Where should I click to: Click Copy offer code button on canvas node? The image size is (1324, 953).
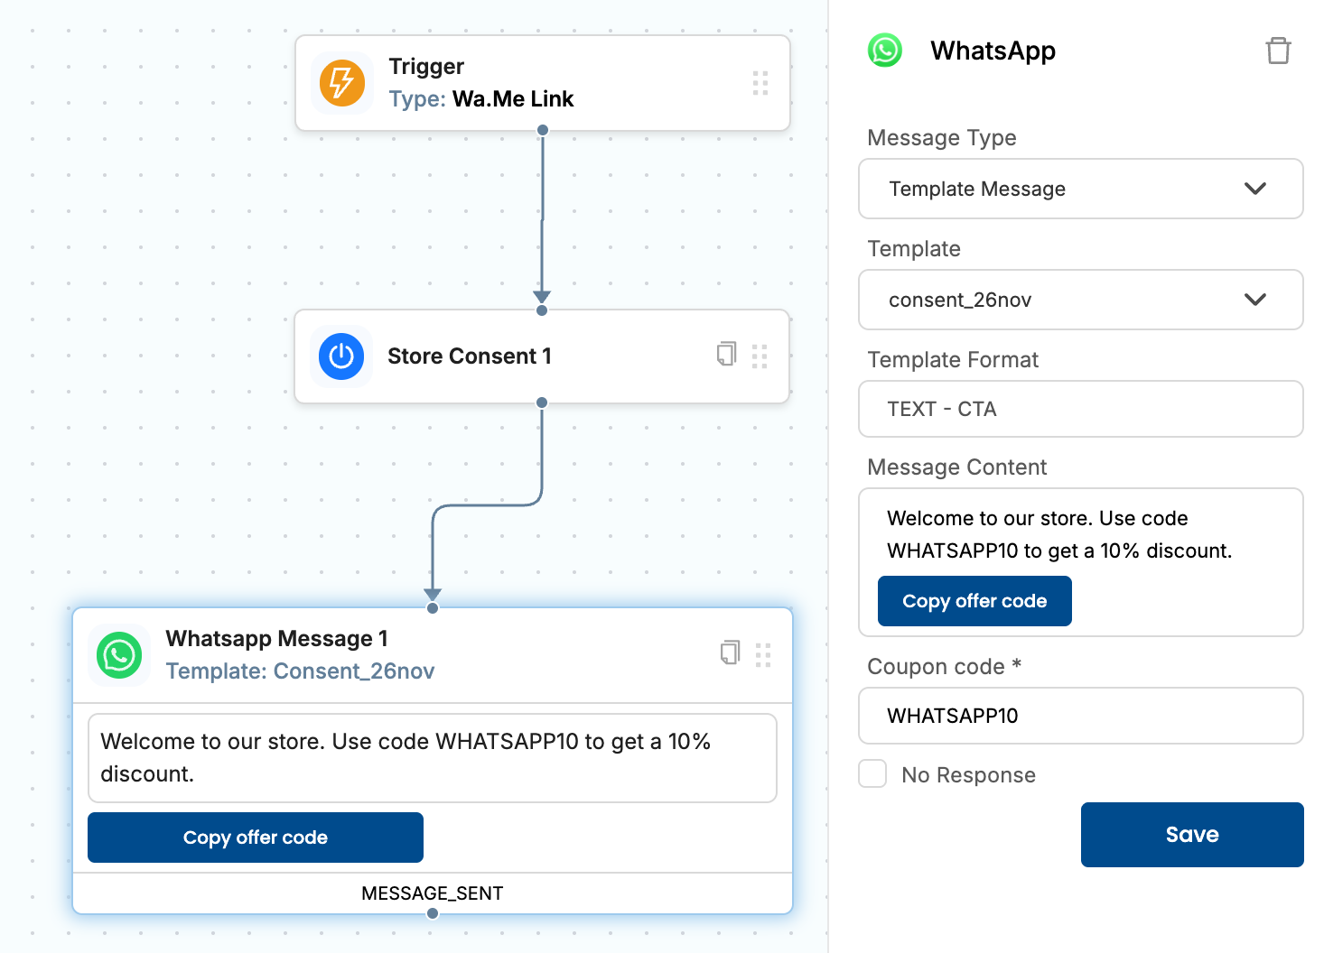(256, 837)
